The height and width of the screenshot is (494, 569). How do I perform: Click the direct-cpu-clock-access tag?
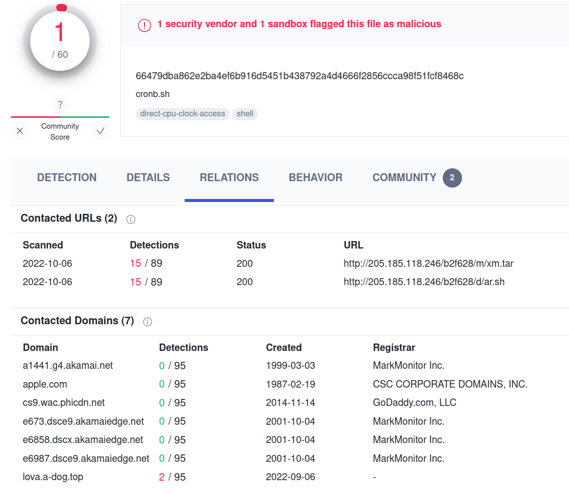[x=182, y=114]
